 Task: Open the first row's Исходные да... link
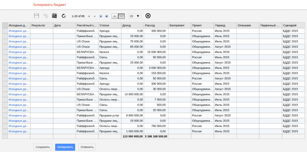click(x=19, y=31)
